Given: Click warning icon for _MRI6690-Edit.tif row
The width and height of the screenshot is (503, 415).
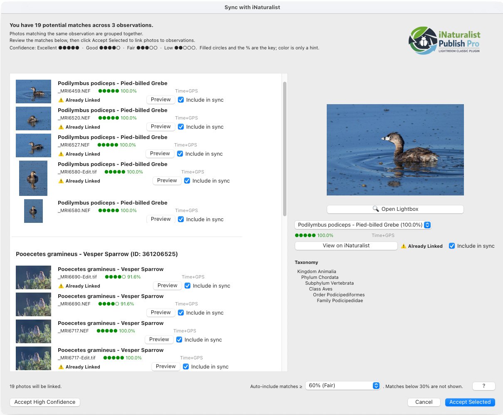Looking at the screenshot, I should click(61, 286).
